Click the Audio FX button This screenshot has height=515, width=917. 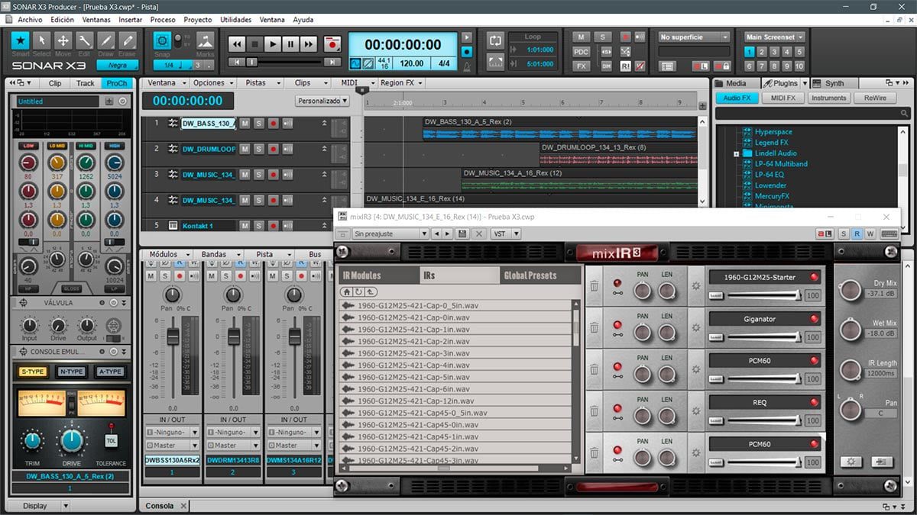737,98
